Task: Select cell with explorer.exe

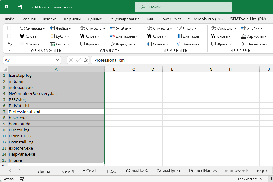Action: tap(56, 148)
